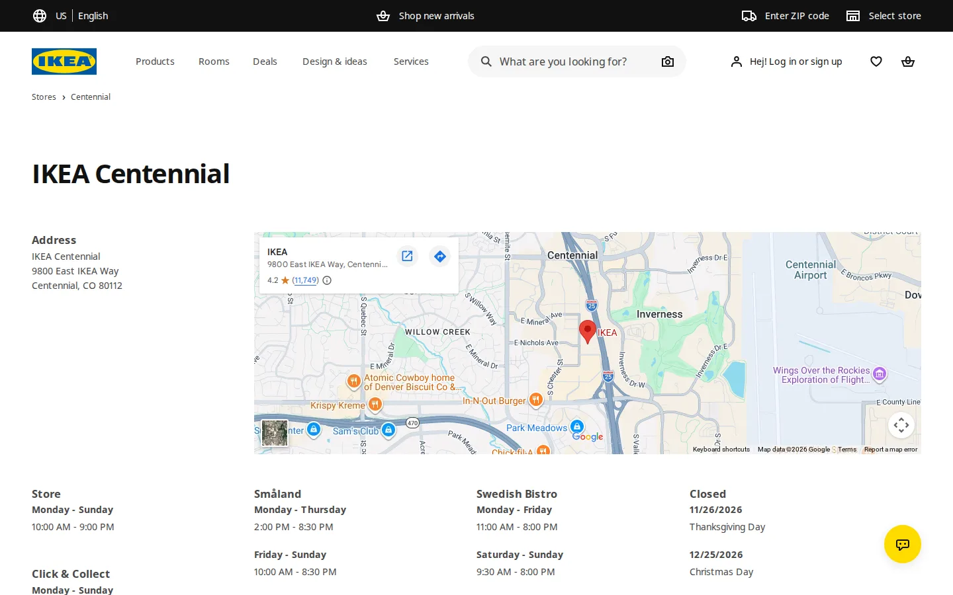Open map Keyboard shortcuts
The image size is (953, 595).
721,450
